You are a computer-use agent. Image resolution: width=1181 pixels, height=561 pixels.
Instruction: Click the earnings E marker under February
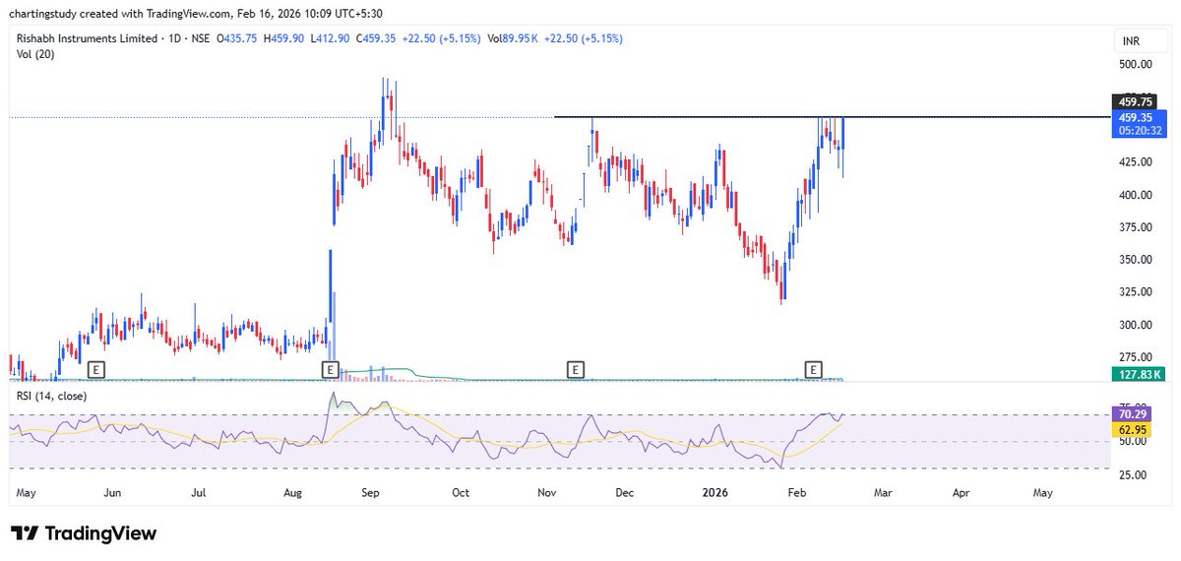[814, 369]
